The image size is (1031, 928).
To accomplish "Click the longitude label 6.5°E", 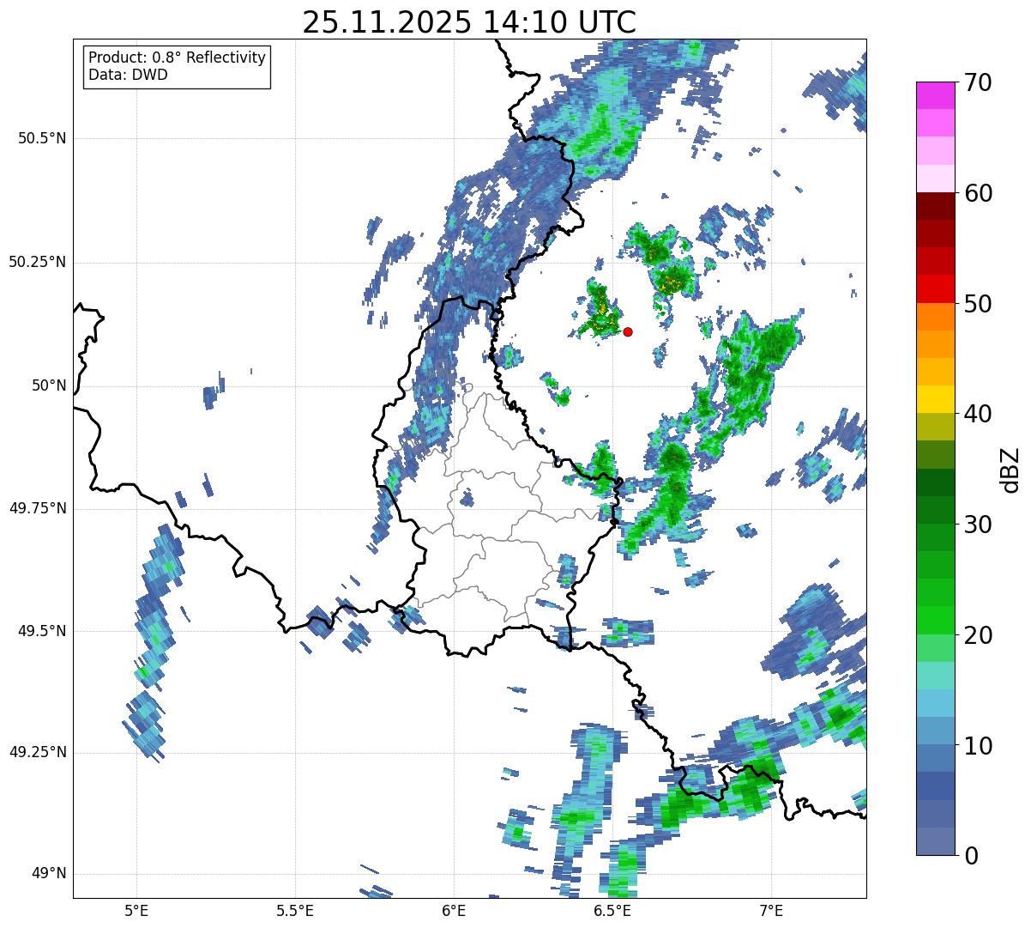I will pyautogui.click(x=612, y=910).
